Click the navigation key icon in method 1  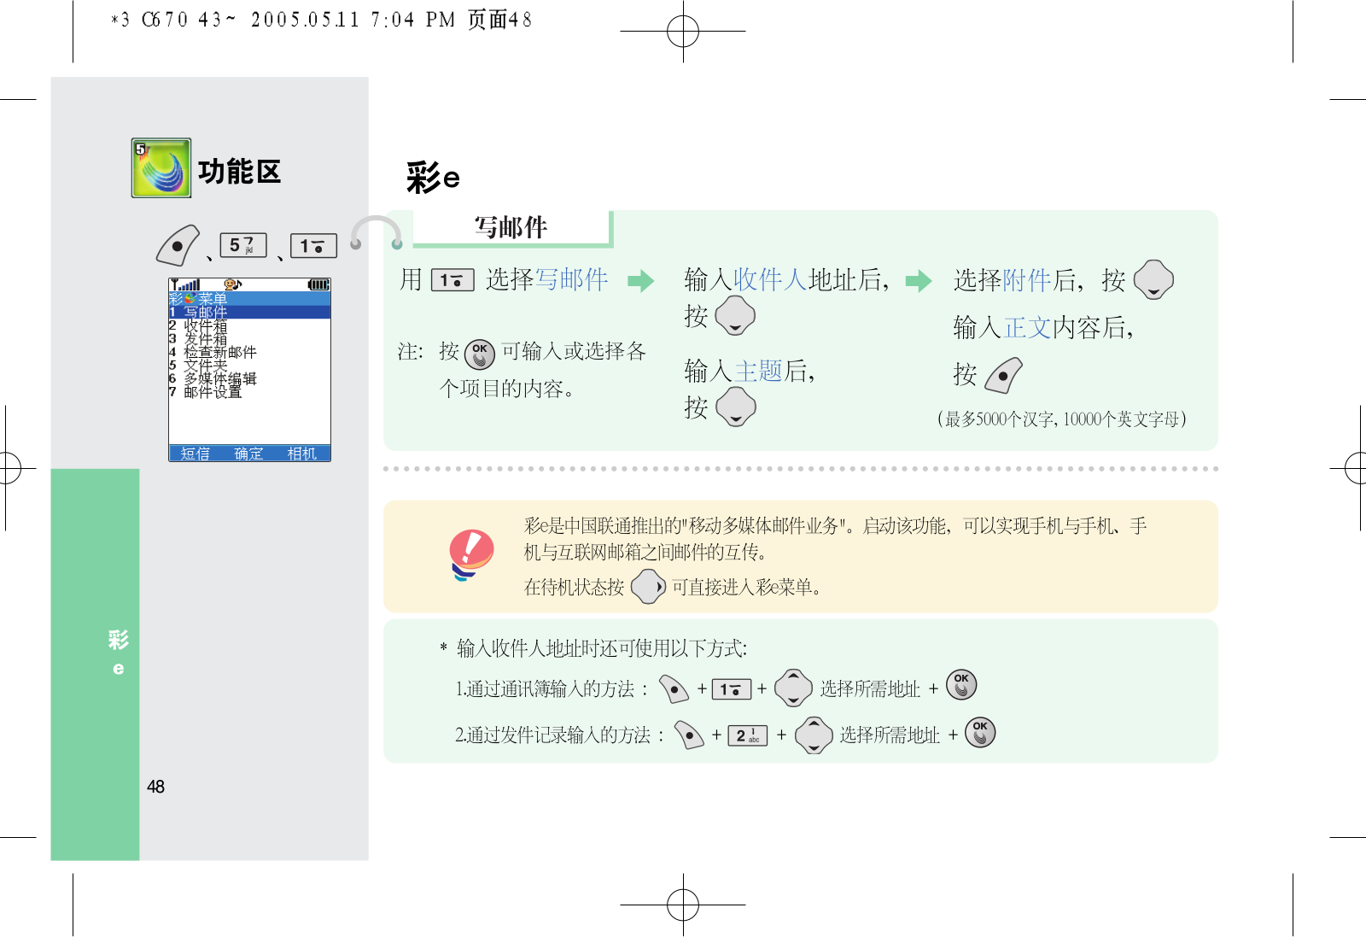click(793, 688)
